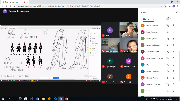Click the purple У presenter avatar

(x=5, y=11)
